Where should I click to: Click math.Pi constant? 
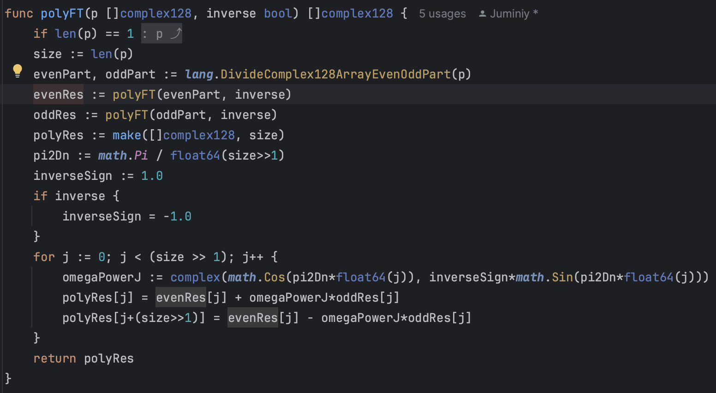coord(123,155)
